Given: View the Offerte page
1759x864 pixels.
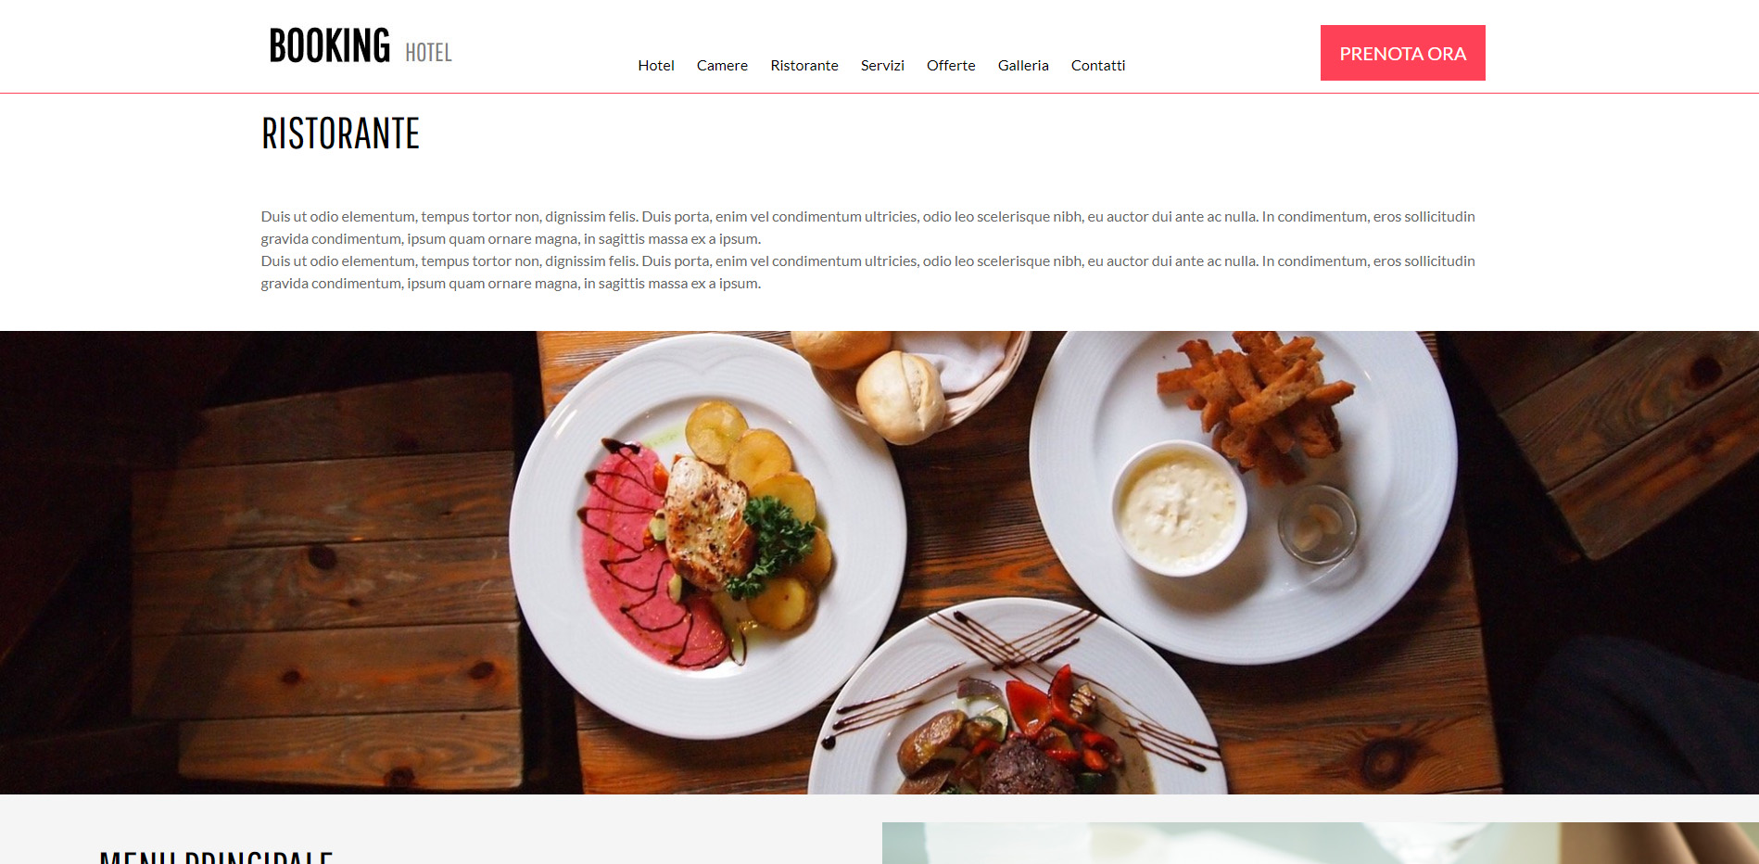Looking at the screenshot, I should point(951,65).
